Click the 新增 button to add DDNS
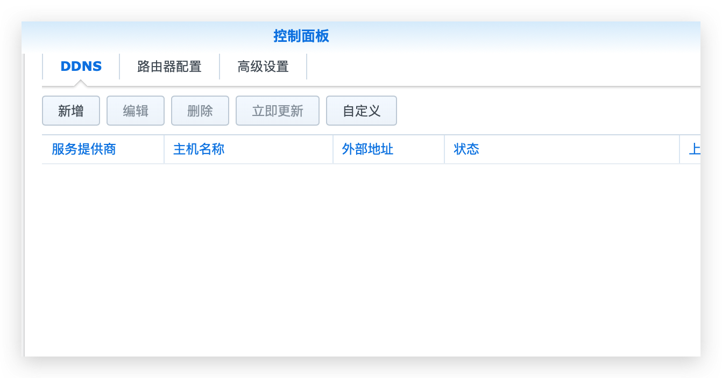Viewport: 722px width, 378px height. tap(71, 111)
